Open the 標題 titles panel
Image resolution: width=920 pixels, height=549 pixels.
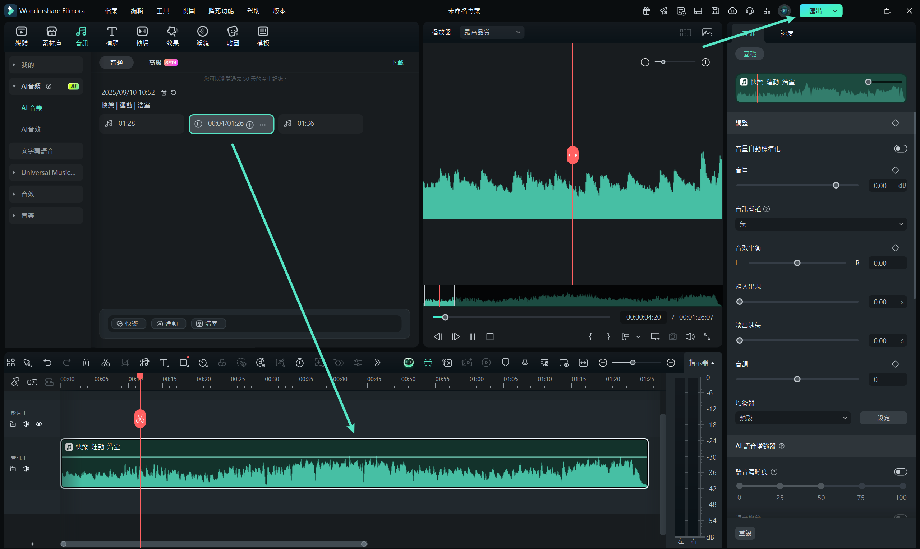coord(112,36)
